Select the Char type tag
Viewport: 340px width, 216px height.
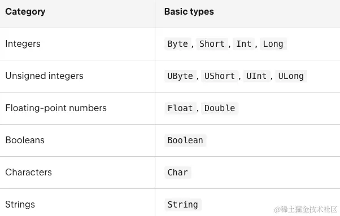[178, 173]
